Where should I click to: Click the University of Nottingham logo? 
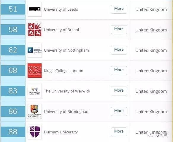tap(34, 50)
